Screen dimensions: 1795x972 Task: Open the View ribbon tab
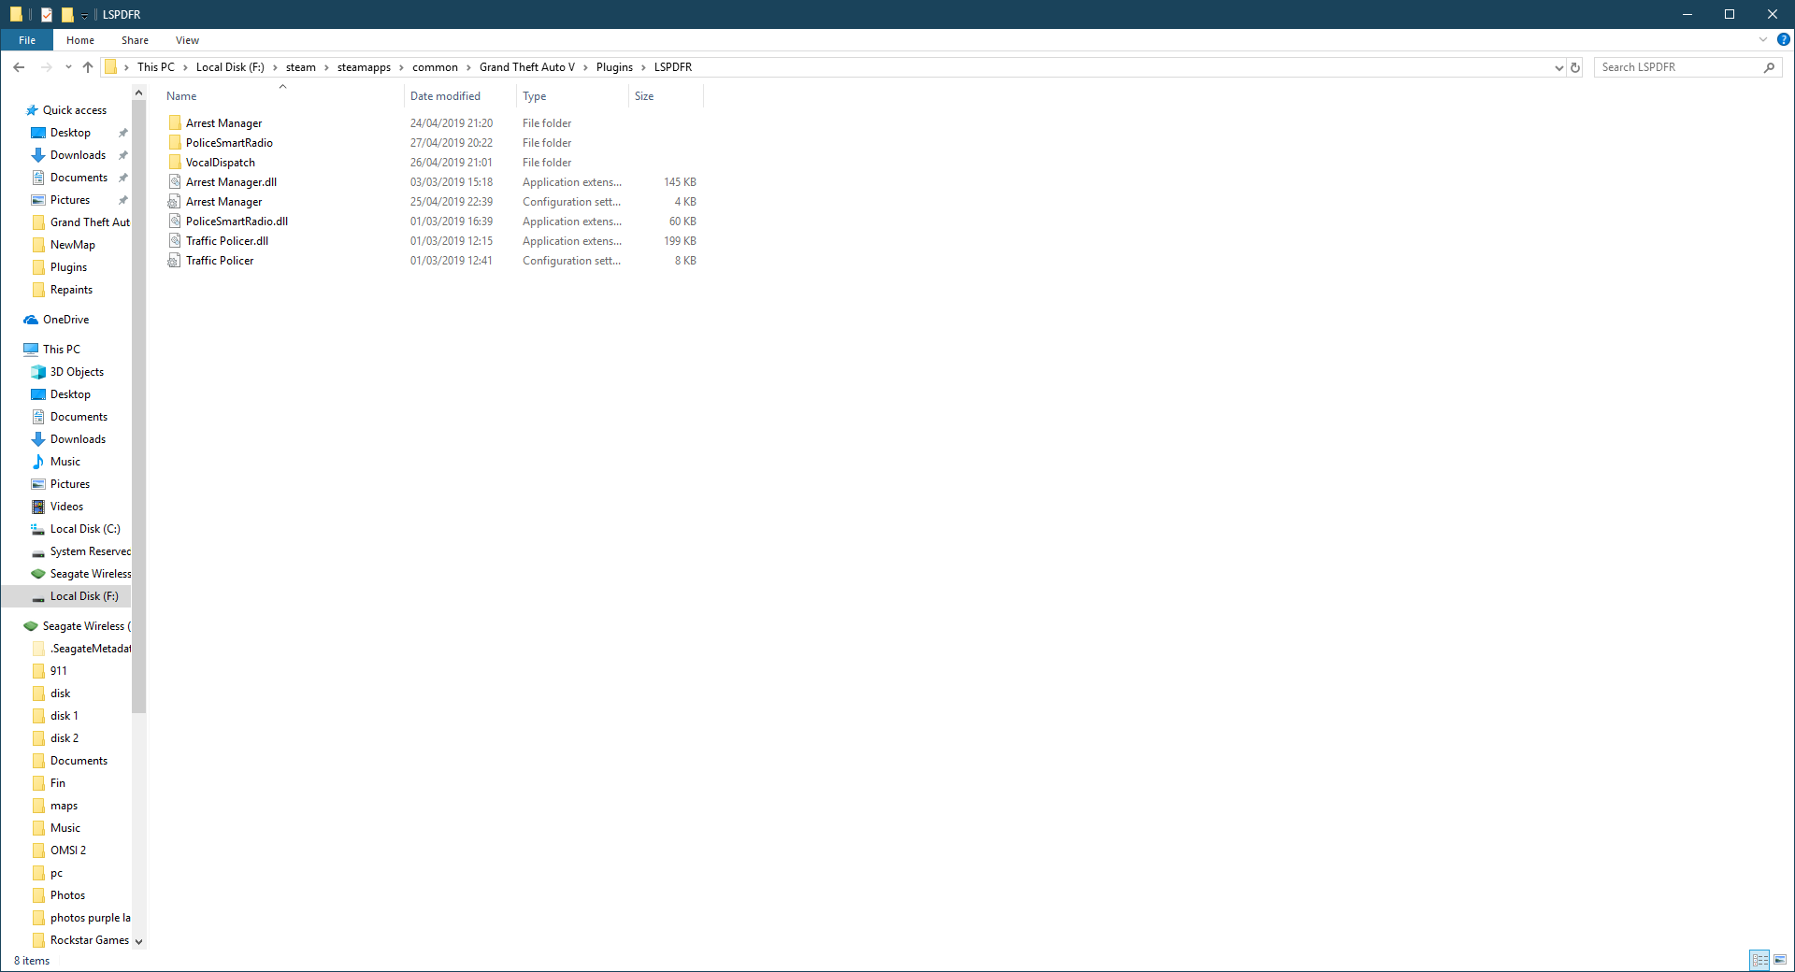pos(187,40)
